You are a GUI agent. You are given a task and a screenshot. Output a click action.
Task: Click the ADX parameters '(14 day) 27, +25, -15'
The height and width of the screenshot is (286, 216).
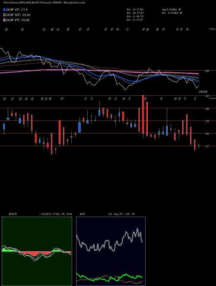(121, 214)
